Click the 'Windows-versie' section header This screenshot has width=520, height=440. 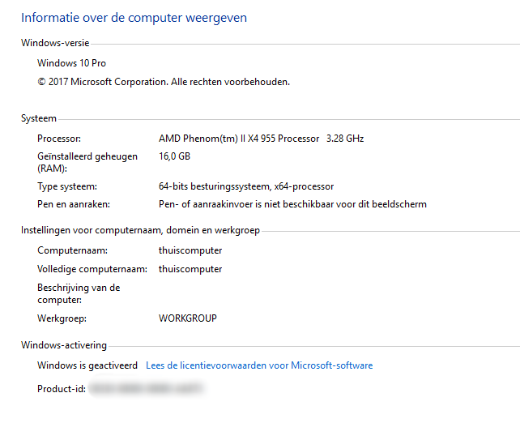[55, 43]
